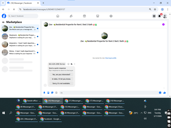Open the Marketplace storefront icon in top navigation
The height and width of the screenshot is (128, 171).
pyautogui.click(x=98, y=16)
